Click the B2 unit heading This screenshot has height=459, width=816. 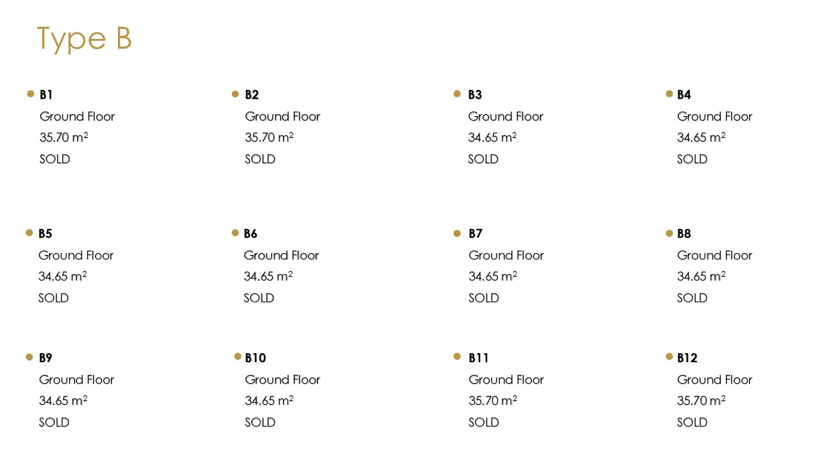(252, 95)
